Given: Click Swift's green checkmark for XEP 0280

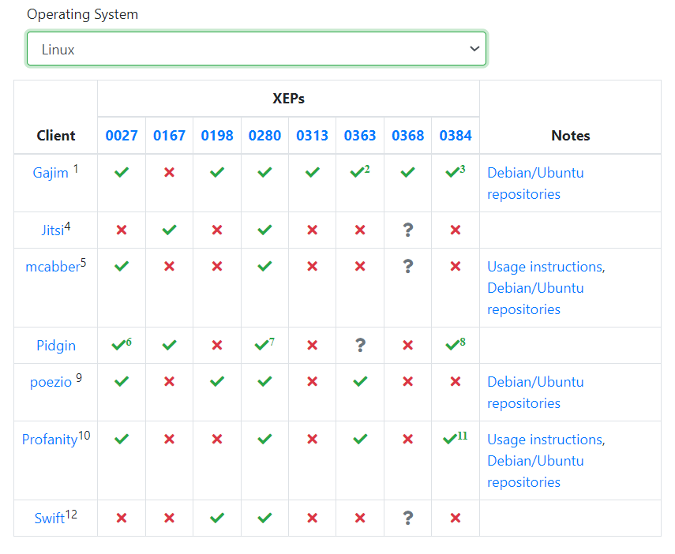Looking at the screenshot, I should (264, 518).
